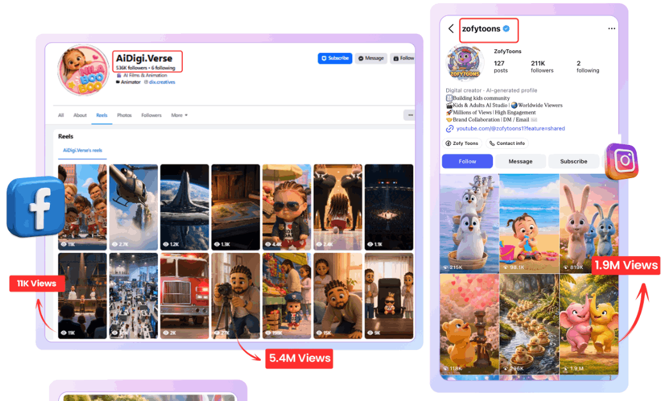
Task: Click the large Facebook logo icon
Action: [36, 206]
